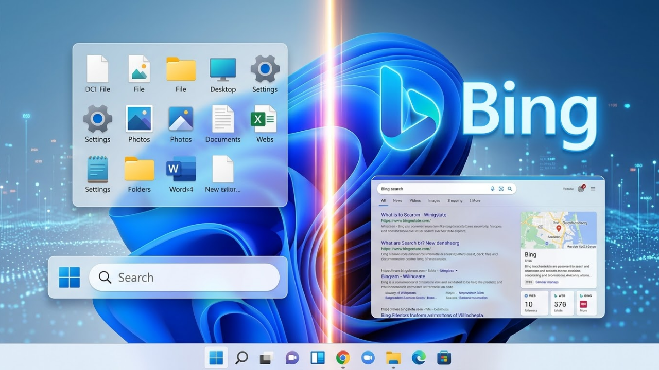This screenshot has width=659, height=370.
Task: Switch to the Videos tab
Action: pyautogui.click(x=415, y=201)
